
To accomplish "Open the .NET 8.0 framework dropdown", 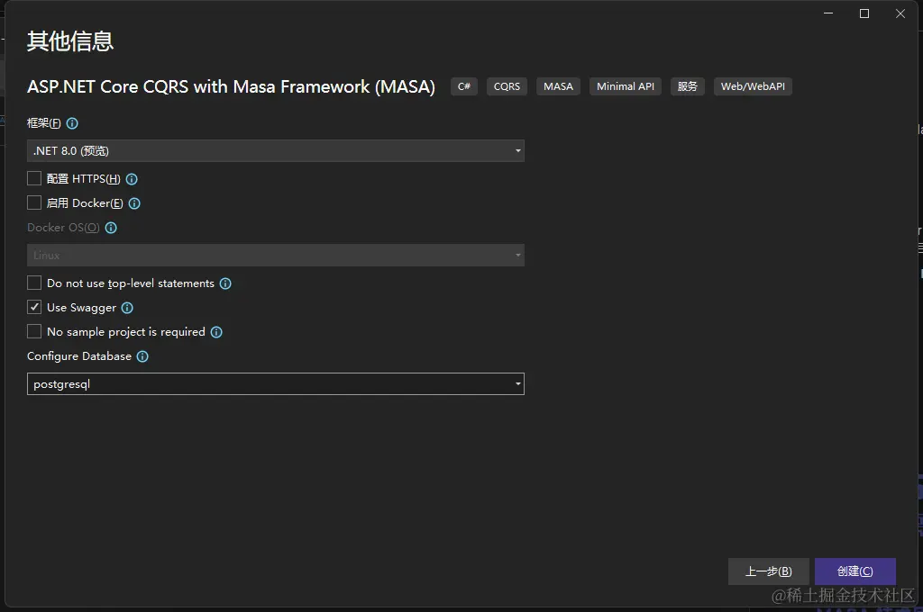I will tap(276, 151).
